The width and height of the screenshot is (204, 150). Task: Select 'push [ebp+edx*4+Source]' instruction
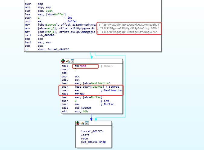tap(83, 87)
